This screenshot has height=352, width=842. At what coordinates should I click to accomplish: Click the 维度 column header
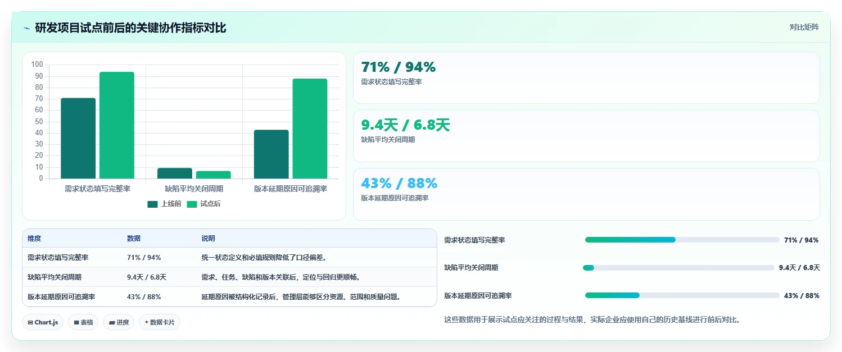point(34,239)
